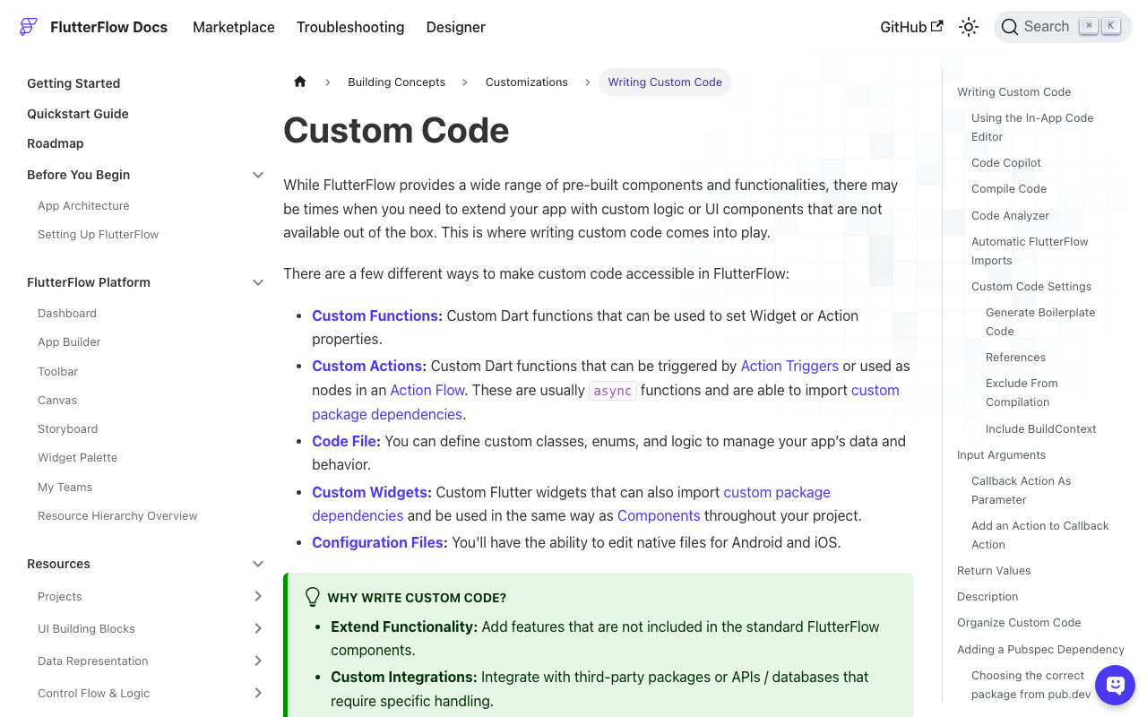Image resolution: width=1147 pixels, height=717 pixels.
Task: Click the Writing Custom Code breadcrumb
Action: [665, 82]
